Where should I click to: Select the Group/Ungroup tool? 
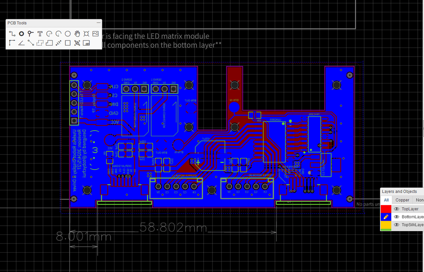77,43
